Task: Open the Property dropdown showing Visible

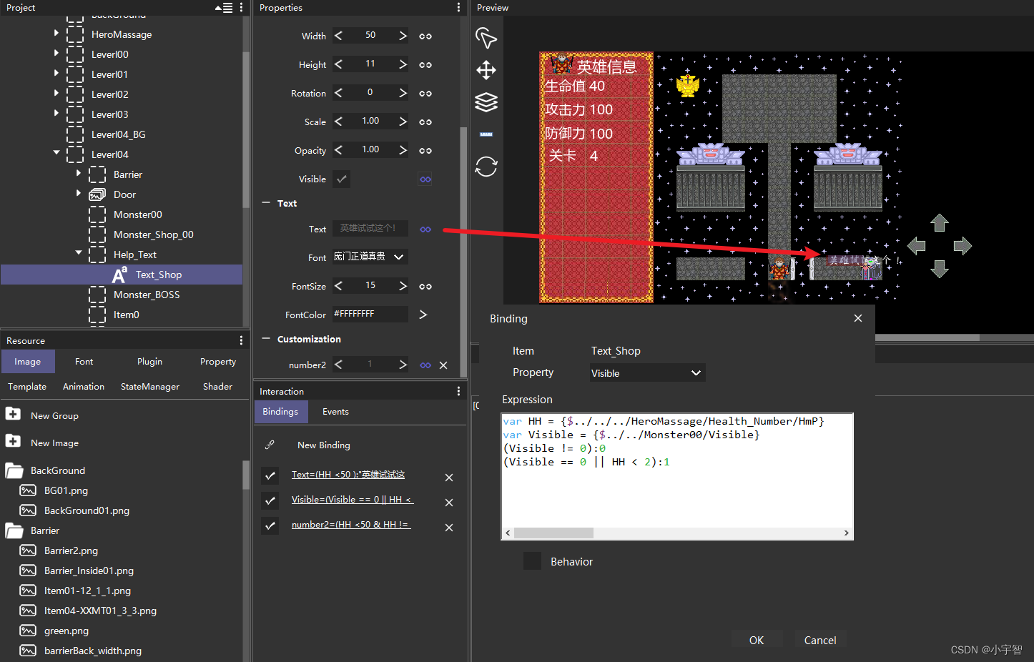Action: coord(646,372)
